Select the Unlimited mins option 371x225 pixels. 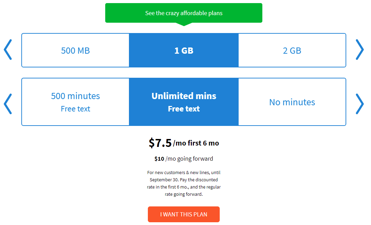click(184, 96)
